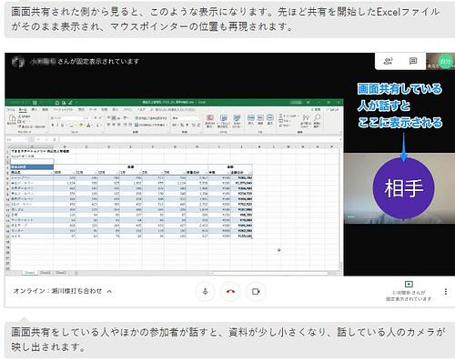Click the Paste icon in Excel ribbon
The image size is (455, 362).
[12, 119]
